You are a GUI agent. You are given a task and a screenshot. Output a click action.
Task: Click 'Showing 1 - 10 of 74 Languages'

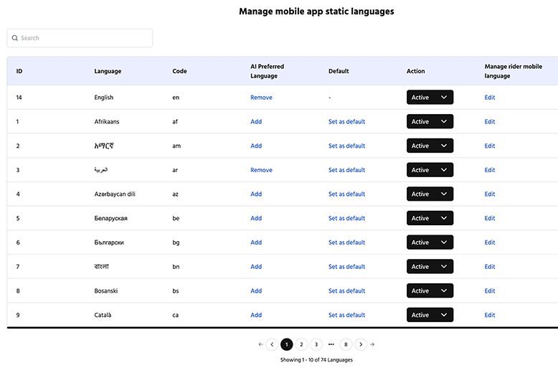click(x=316, y=360)
